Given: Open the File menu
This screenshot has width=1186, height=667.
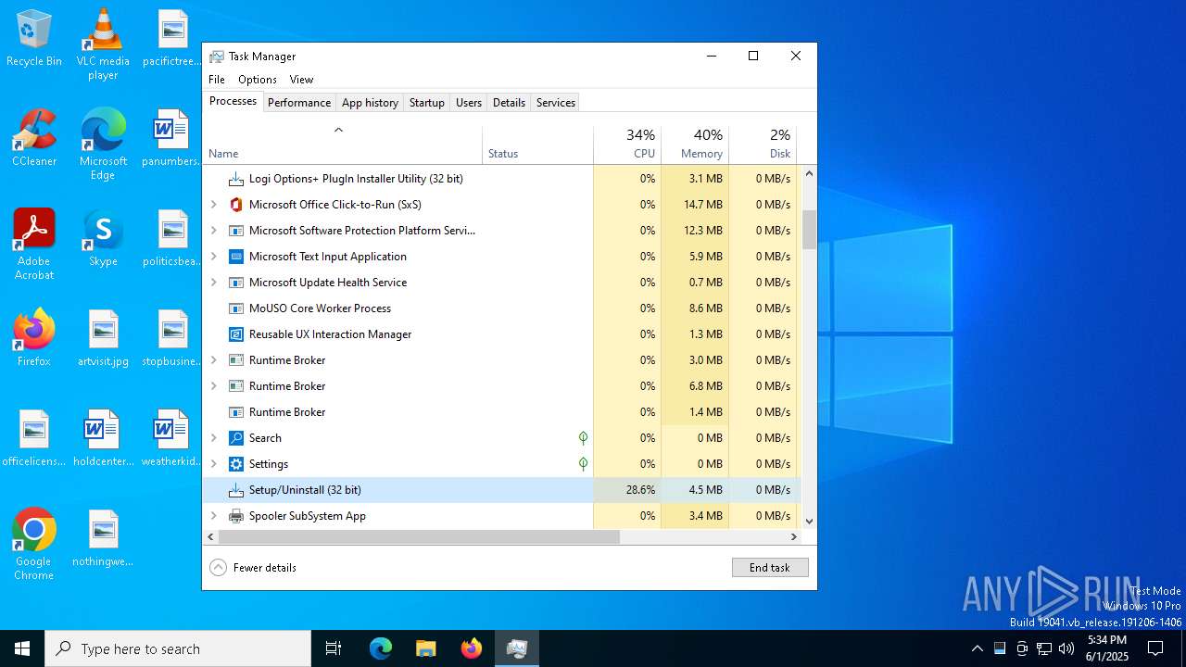Looking at the screenshot, I should pos(217,80).
